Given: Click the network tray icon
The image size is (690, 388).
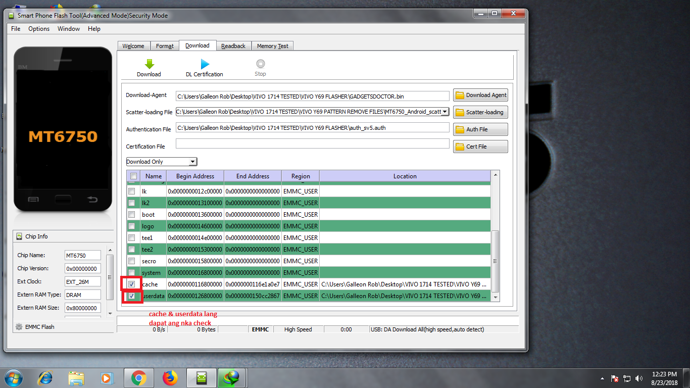Looking at the screenshot, I should coord(627,378).
